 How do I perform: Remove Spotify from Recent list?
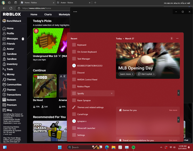112,93
